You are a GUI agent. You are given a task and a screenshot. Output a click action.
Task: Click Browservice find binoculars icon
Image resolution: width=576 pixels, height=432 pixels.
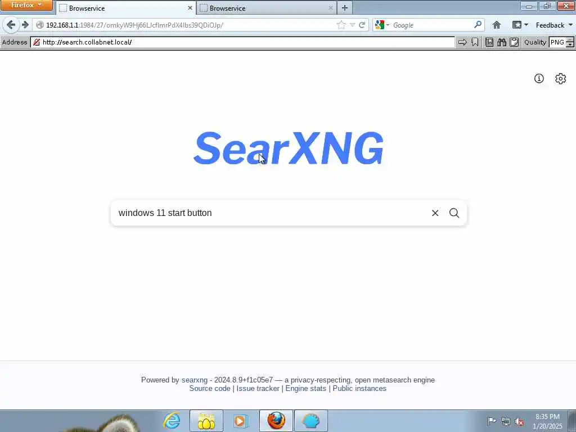[502, 42]
